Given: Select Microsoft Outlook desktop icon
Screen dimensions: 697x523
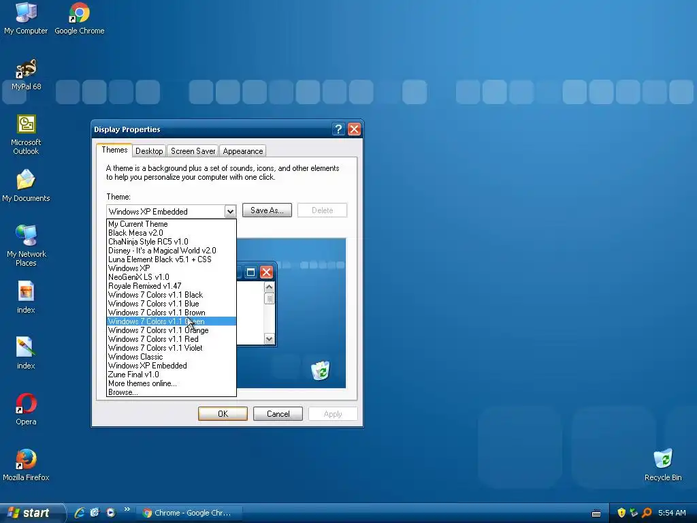Looking at the screenshot, I should (x=27, y=134).
